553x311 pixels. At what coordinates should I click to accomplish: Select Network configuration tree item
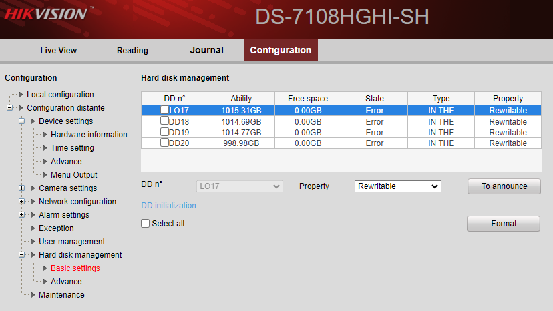pos(77,202)
